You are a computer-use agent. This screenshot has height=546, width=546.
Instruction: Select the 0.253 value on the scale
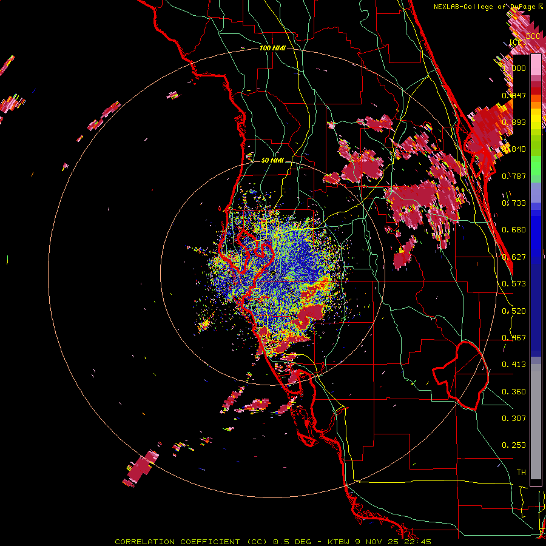point(514,445)
